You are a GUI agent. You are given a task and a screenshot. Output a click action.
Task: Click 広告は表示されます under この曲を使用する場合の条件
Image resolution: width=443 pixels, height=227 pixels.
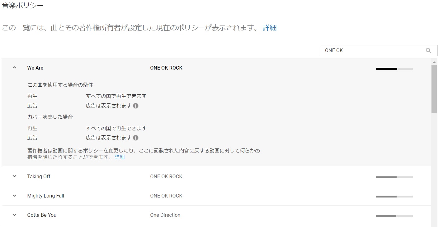pyautogui.click(x=109, y=106)
